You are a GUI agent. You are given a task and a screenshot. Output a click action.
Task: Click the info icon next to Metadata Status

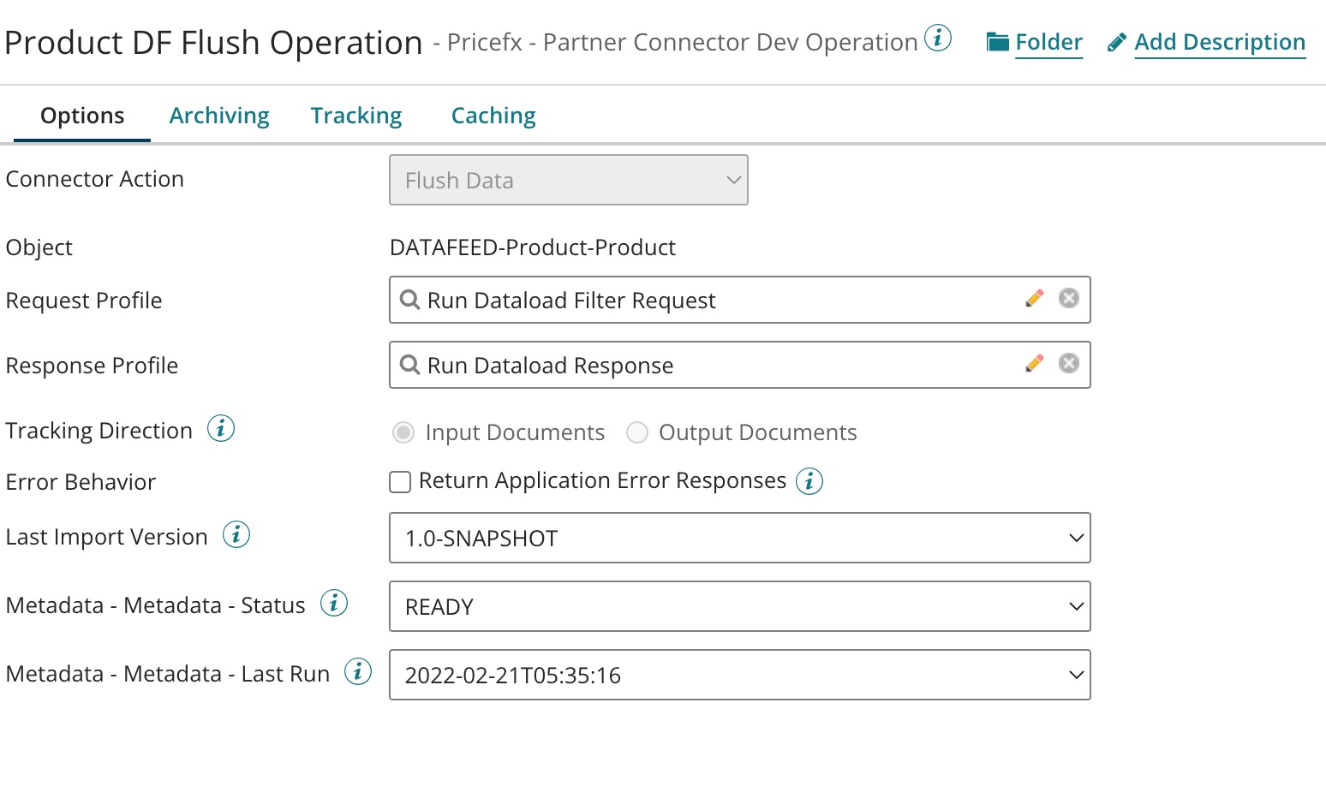tap(334, 603)
